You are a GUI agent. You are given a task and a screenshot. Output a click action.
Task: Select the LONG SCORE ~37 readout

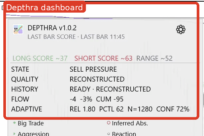(40, 58)
